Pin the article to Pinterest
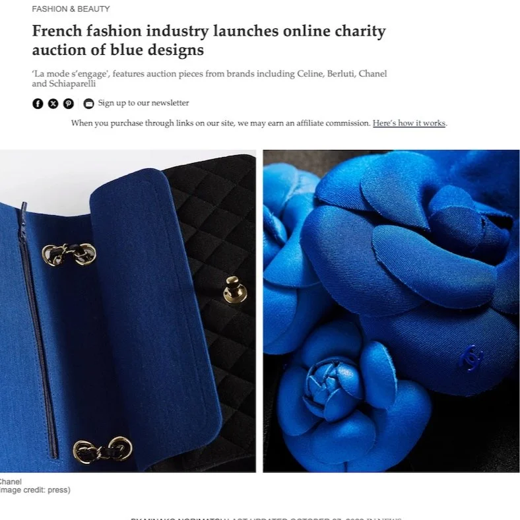 (x=69, y=104)
